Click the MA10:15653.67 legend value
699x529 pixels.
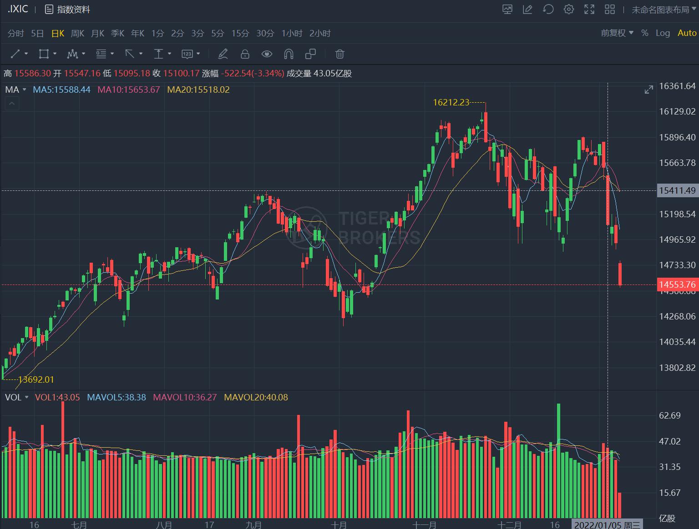point(129,90)
